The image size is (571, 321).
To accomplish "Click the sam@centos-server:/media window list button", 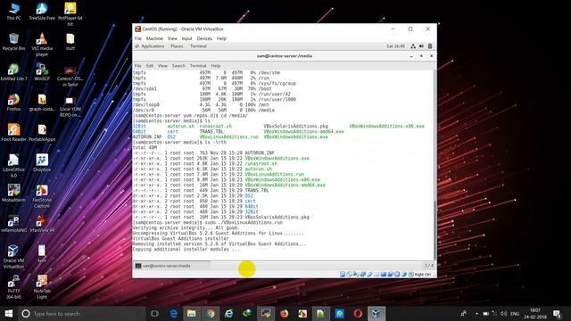I will coord(172,266).
